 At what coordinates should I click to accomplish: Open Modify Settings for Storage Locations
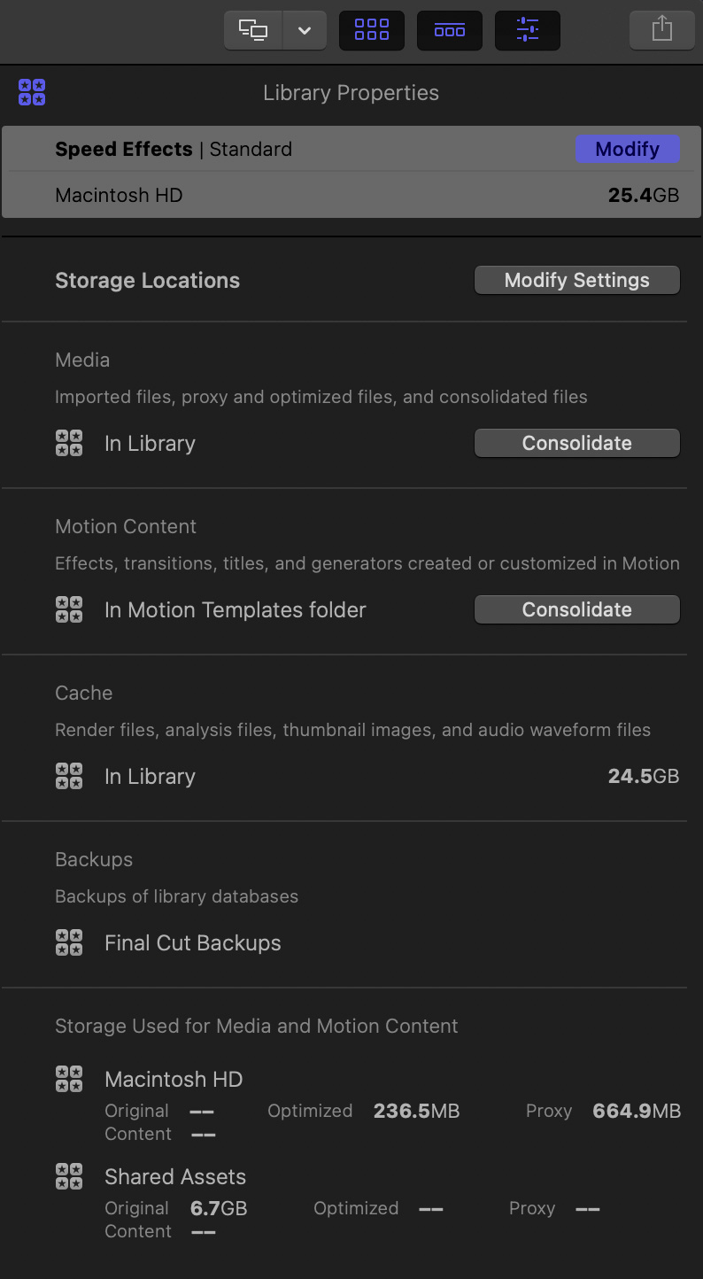(x=577, y=280)
